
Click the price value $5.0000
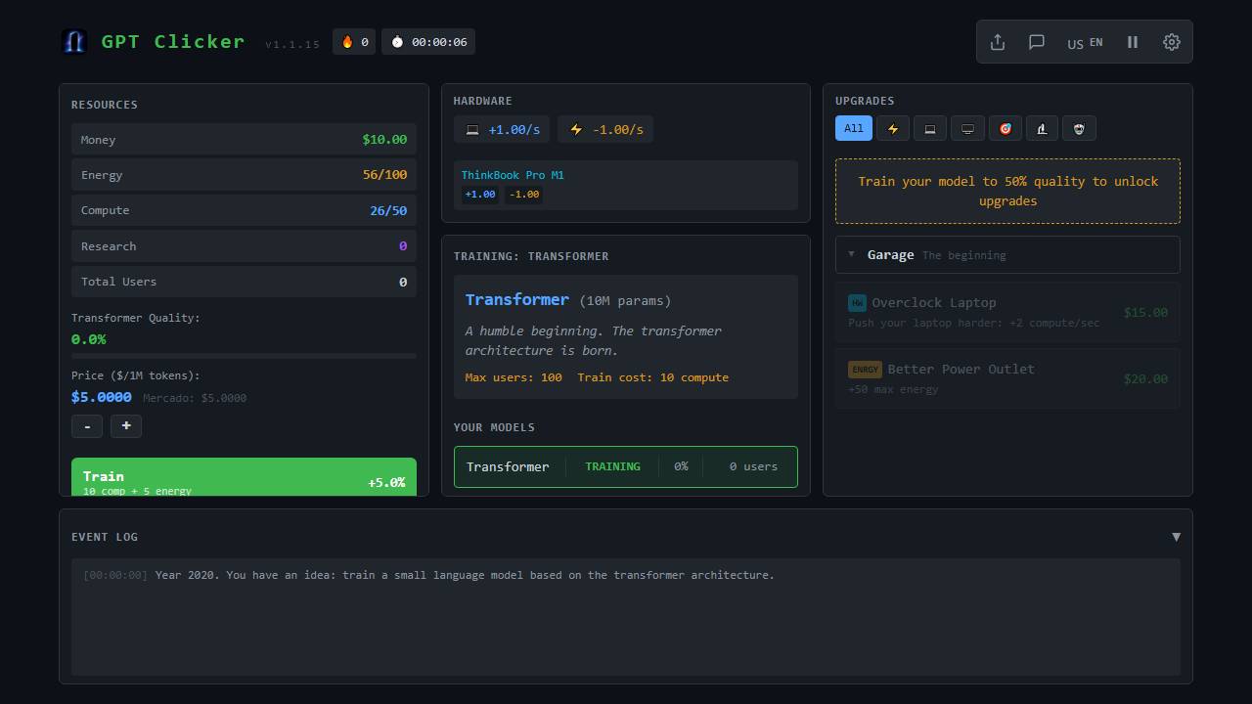(x=102, y=397)
